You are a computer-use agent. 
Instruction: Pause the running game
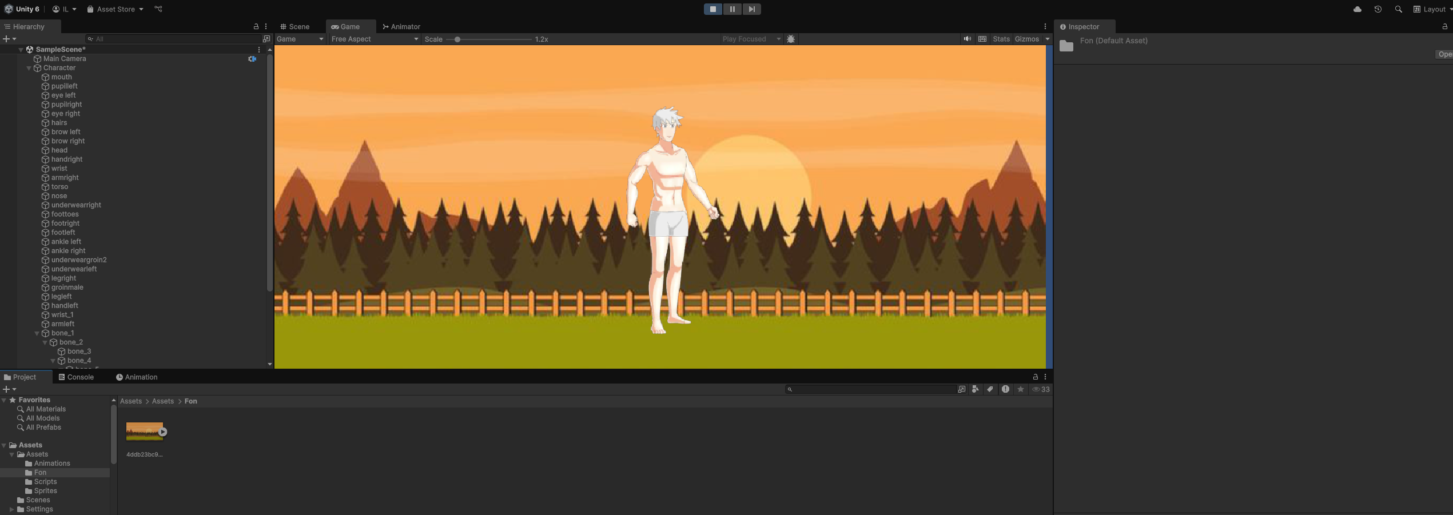click(732, 9)
